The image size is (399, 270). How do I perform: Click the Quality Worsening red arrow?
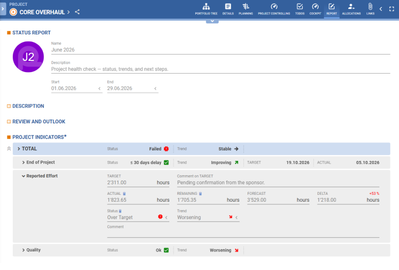pyautogui.click(x=237, y=250)
